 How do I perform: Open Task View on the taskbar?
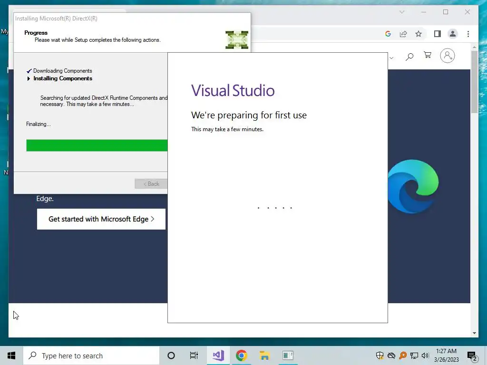tap(194, 355)
